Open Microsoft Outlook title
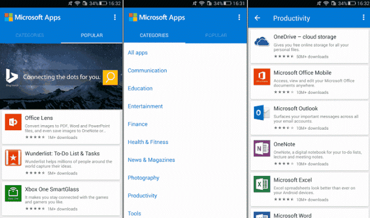This screenshot has width=370, height=218. (x=295, y=108)
